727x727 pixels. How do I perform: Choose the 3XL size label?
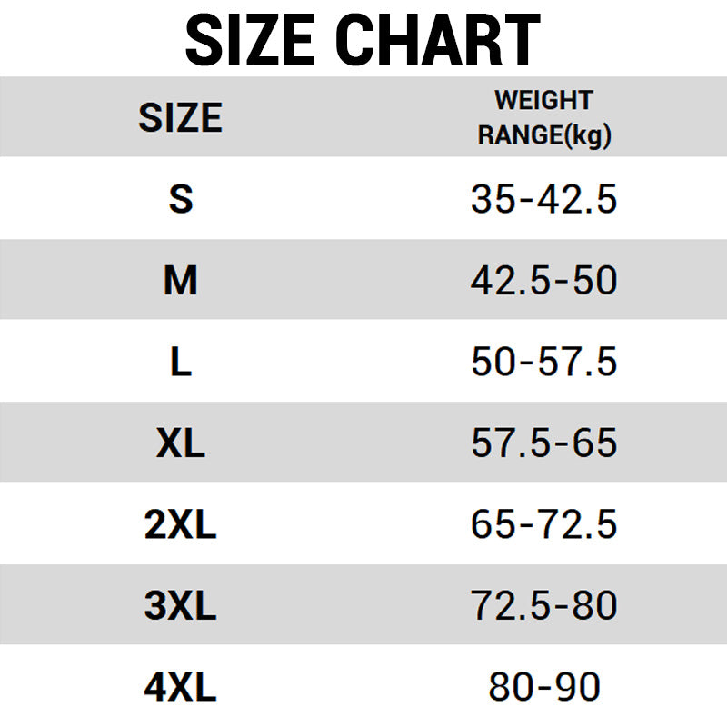[x=181, y=606]
